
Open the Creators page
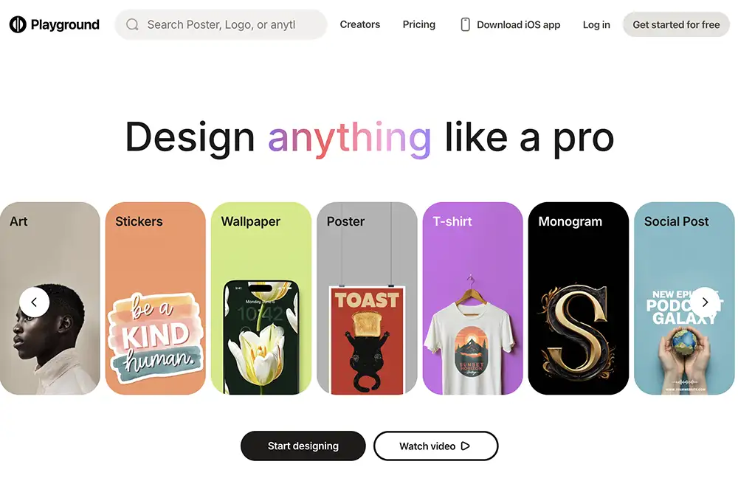pos(359,24)
